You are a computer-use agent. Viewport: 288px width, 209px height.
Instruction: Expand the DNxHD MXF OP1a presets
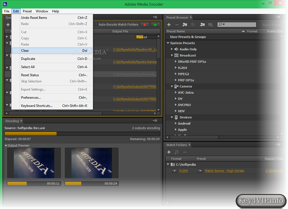click(x=176, y=62)
